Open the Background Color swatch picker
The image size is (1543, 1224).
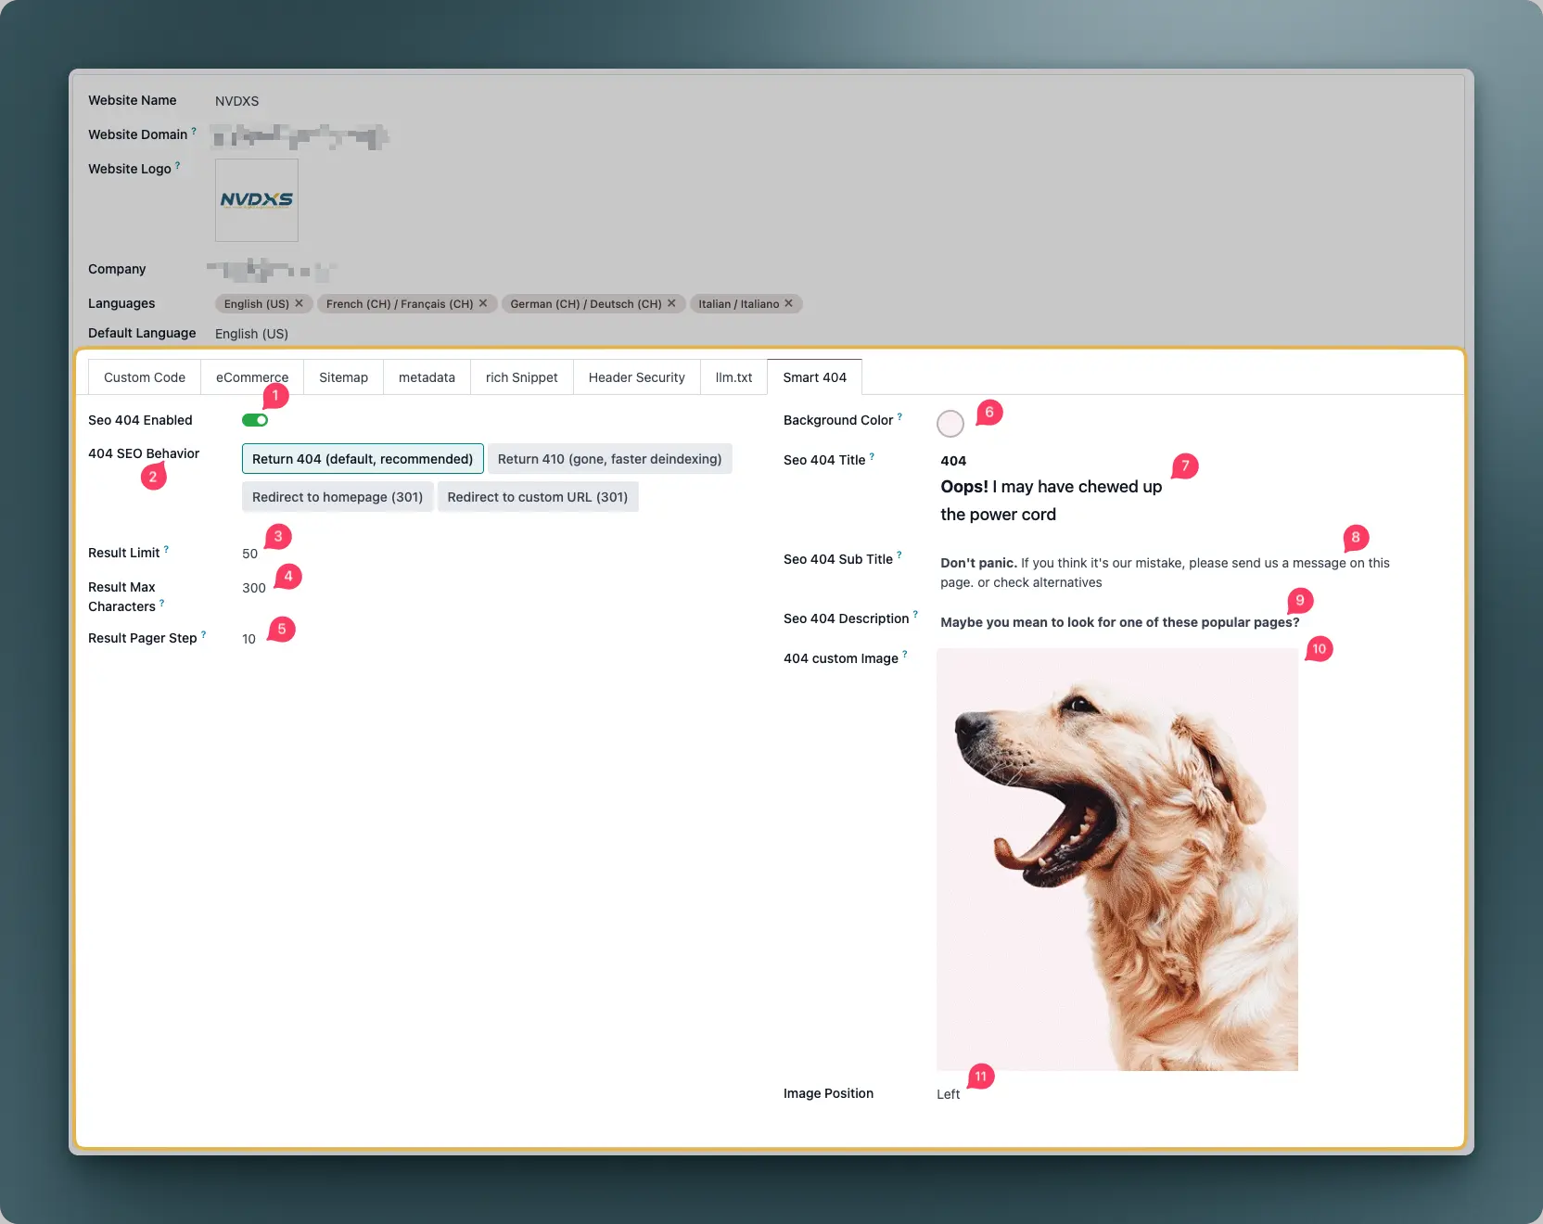click(x=950, y=424)
